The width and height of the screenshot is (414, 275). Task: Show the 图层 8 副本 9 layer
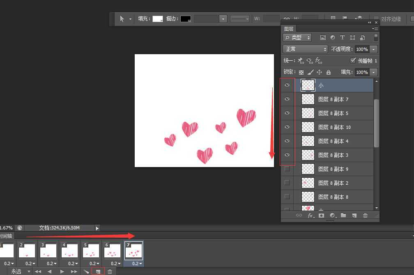tap(287, 169)
